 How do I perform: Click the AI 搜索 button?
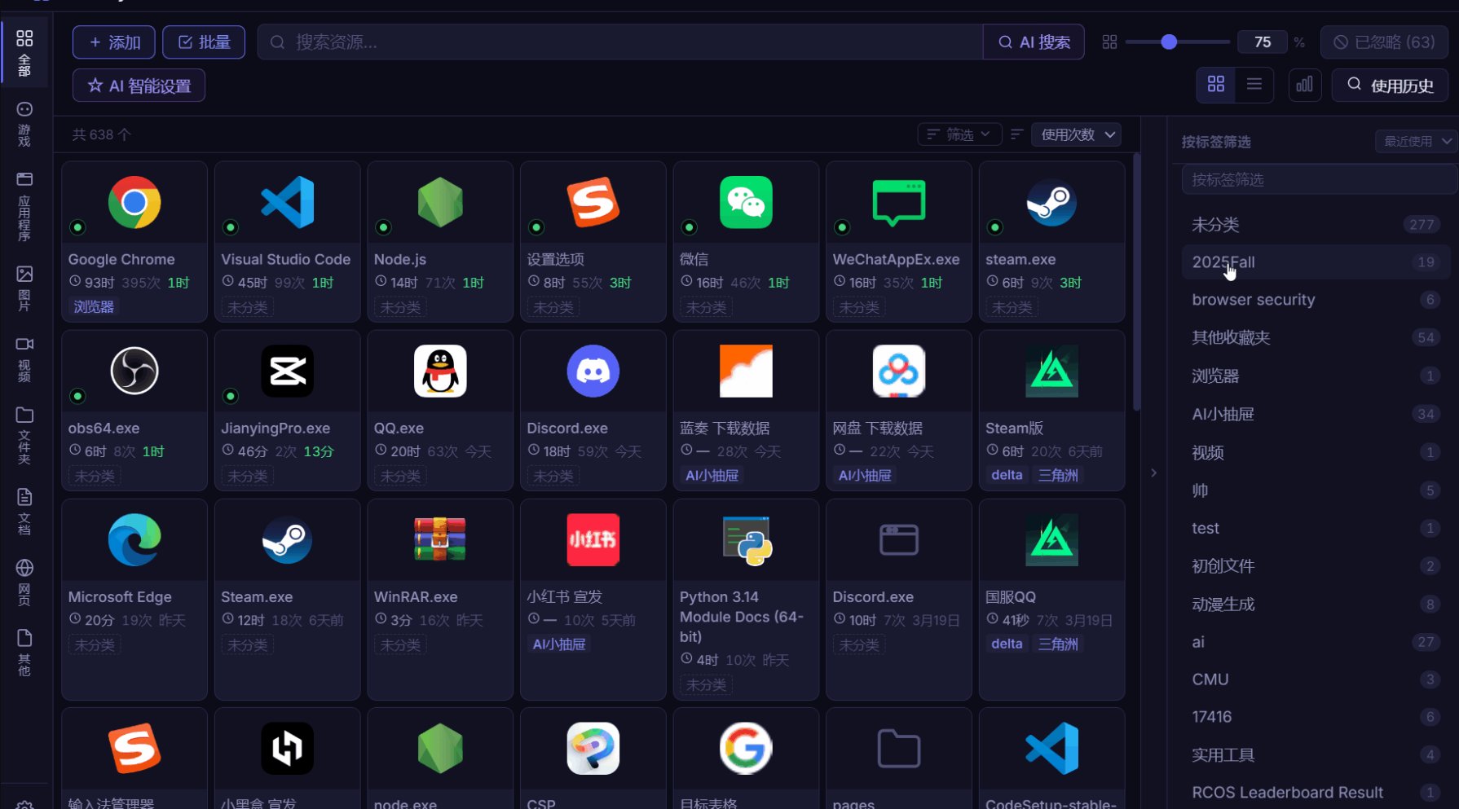(1034, 42)
